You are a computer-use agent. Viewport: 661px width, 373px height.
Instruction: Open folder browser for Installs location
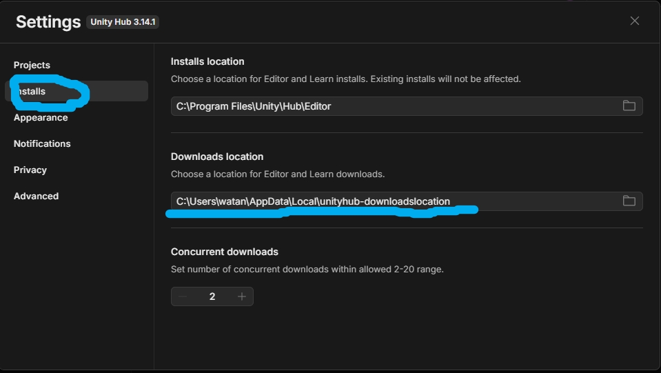click(629, 105)
